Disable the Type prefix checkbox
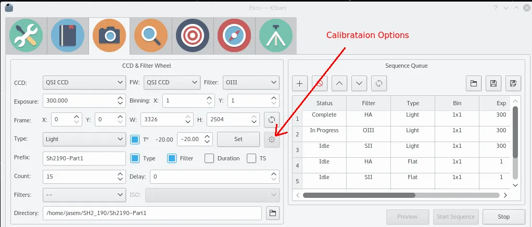532x227 pixels. click(135, 158)
